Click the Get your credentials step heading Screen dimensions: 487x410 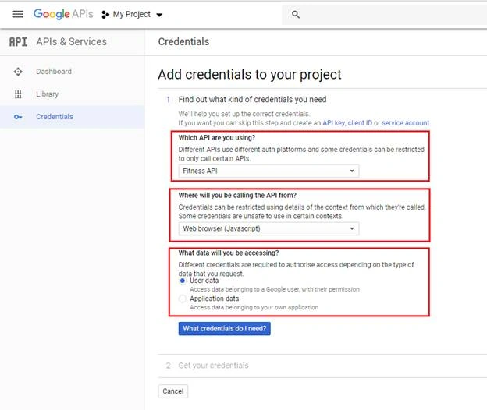point(213,366)
